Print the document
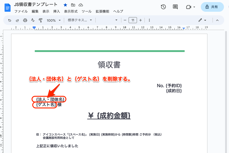The height and width of the screenshot is (153, 229). 25,20
